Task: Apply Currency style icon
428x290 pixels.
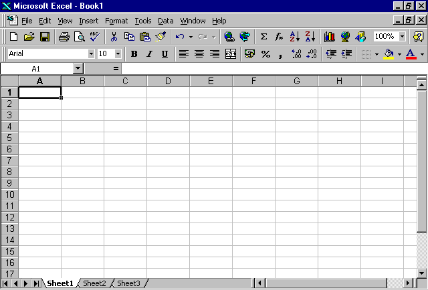Action: 249,53
